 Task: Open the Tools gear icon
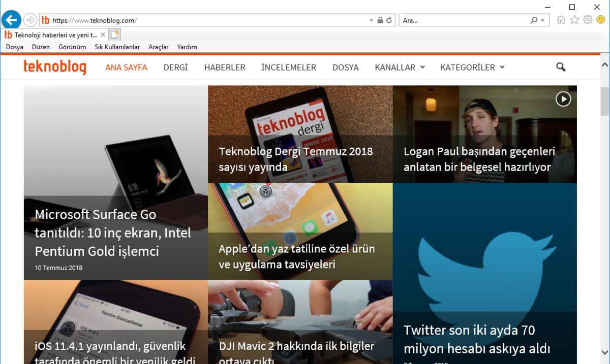click(588, 20)
